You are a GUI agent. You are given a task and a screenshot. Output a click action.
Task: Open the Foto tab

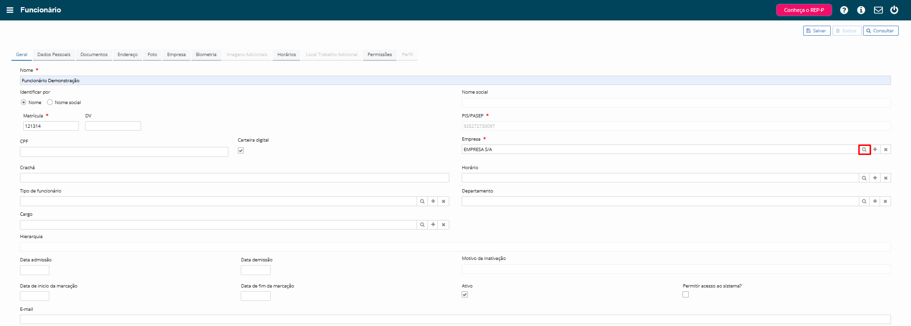(x=152, y=55)
